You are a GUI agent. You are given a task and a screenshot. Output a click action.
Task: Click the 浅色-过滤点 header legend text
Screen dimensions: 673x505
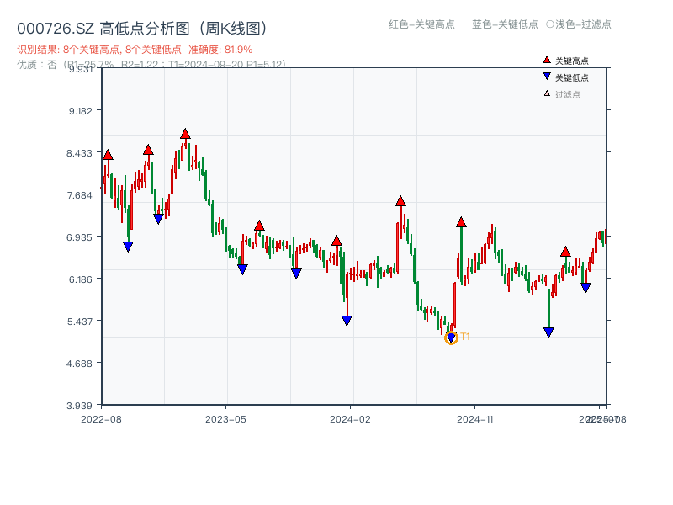point(583,24)
